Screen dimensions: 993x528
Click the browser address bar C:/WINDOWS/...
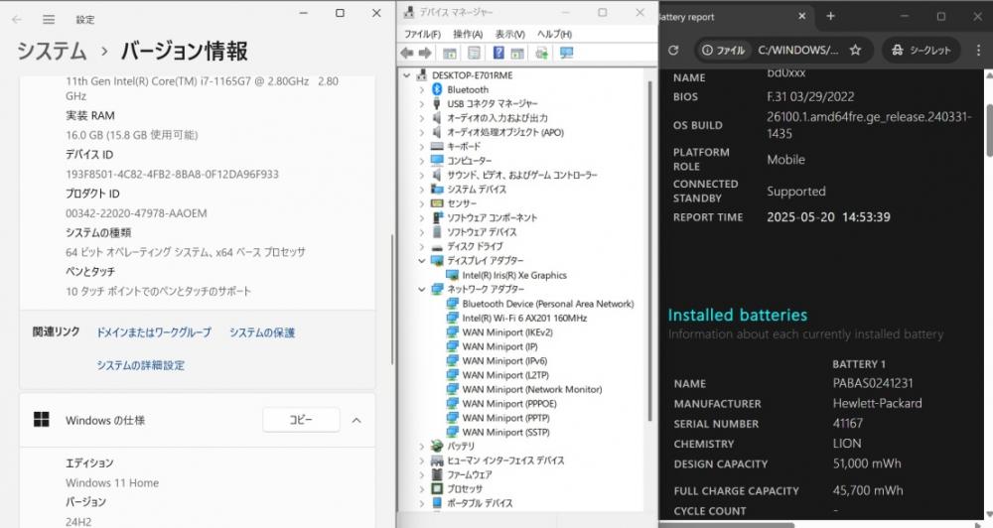click(797, 50)
